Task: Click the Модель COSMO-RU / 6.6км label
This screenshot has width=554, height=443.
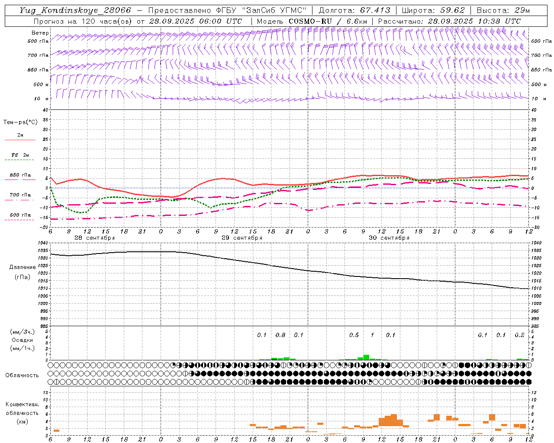Action: coord(312,21)
